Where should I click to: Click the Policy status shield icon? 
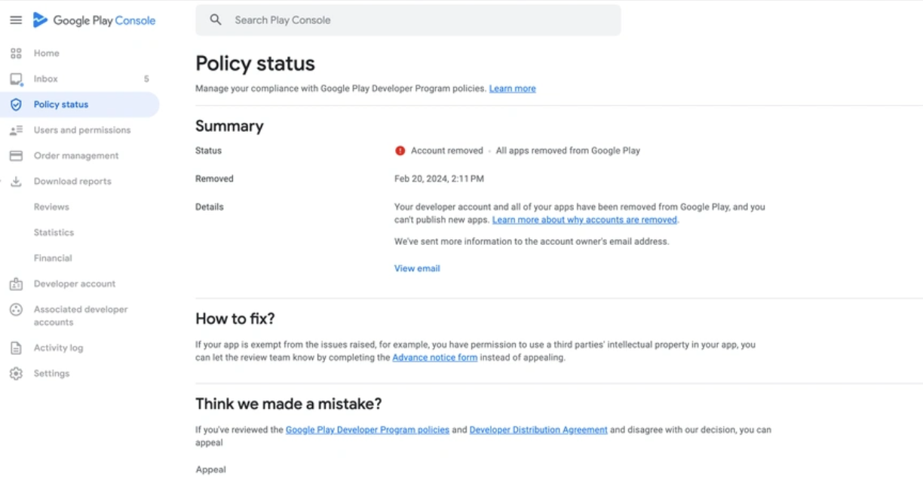click(16, 105)
